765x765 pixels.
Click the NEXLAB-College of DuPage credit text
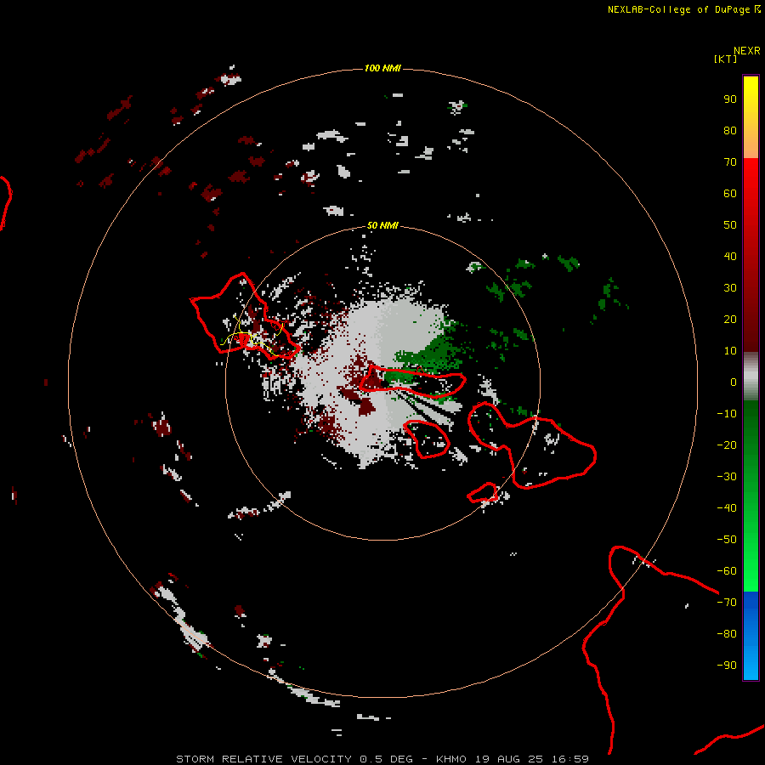click(x=683, y=9)
